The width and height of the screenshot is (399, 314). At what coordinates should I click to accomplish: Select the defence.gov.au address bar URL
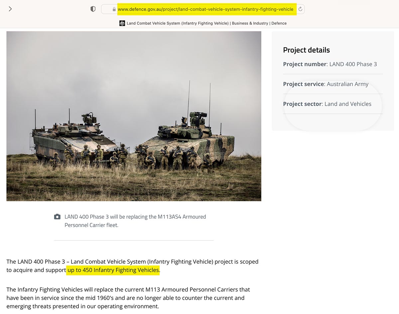(x=205, y=9)
